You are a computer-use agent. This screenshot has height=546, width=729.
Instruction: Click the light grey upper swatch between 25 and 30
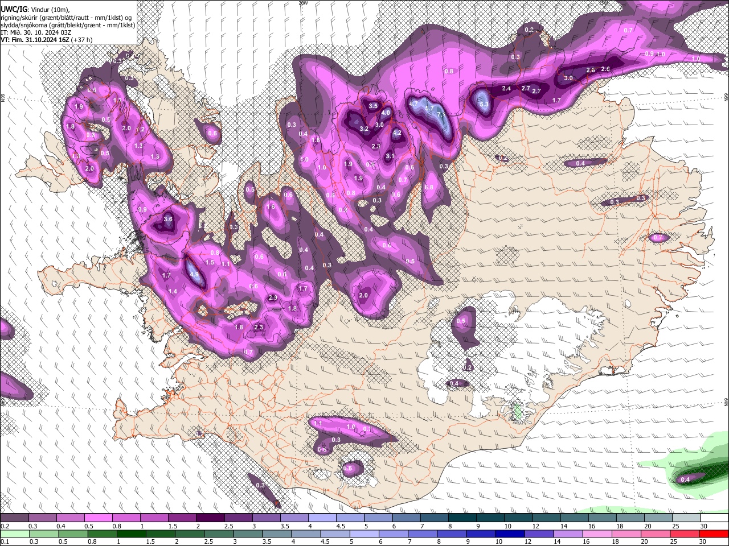coord(687,518)
